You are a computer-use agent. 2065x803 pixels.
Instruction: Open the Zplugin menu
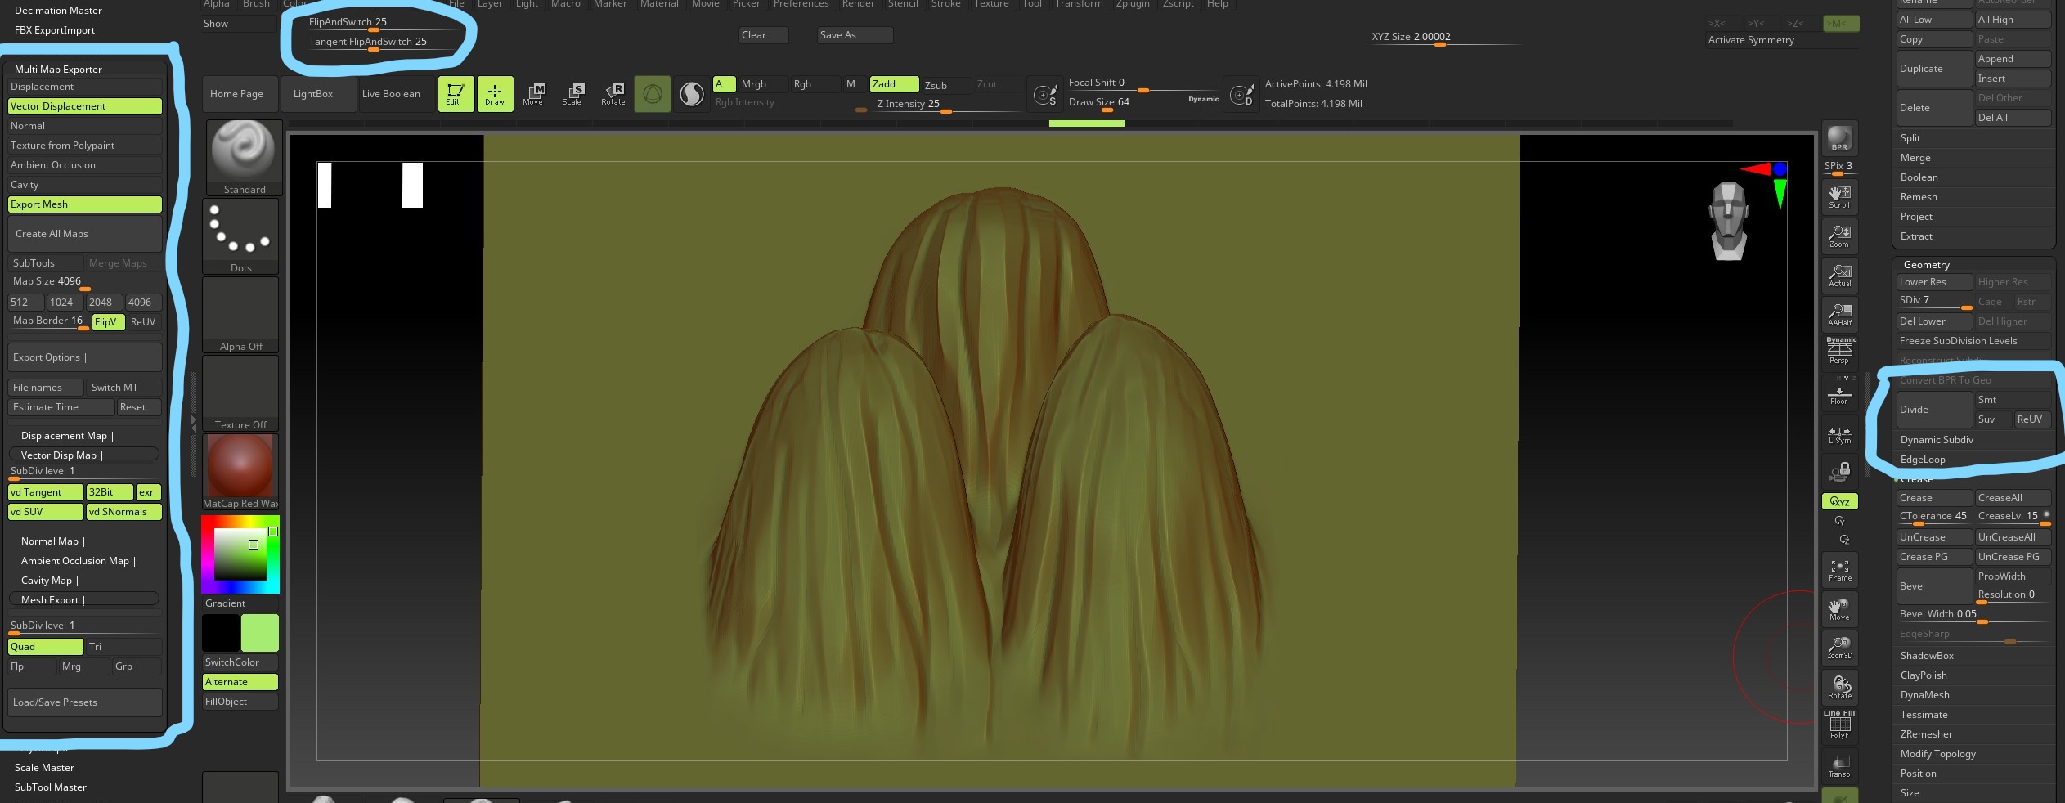click(x=1133, y=4)
